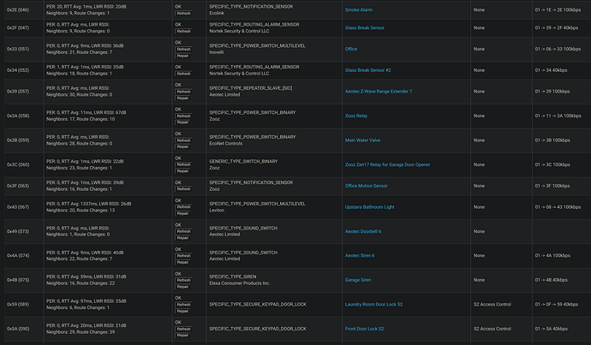This screenshot has height=345, width=591.
Task: Open the Zooz Relay device page
Action: click(x=358, y=116)
